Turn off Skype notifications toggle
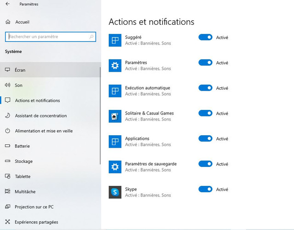Viewport: 294px width, 230px height. (205, 189)
